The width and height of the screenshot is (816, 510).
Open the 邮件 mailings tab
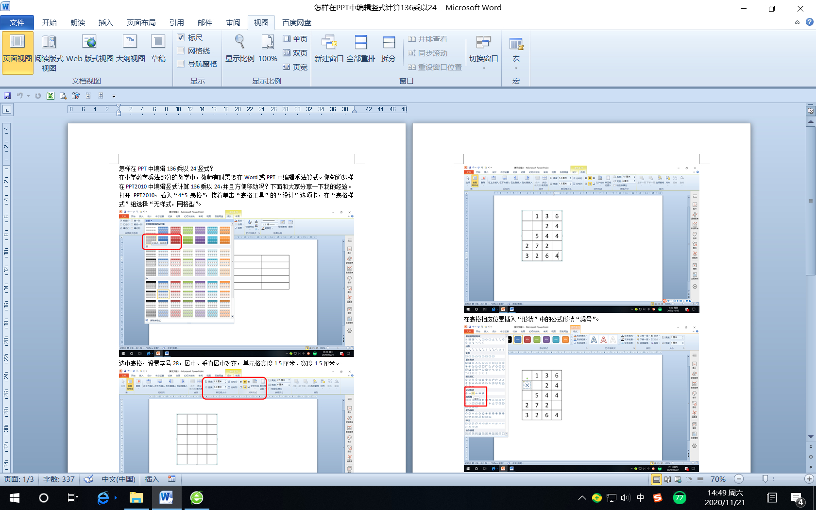coord(205,22)
